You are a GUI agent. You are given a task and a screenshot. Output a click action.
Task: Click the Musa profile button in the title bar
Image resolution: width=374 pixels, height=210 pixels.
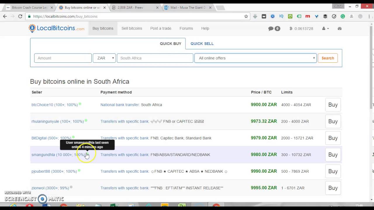tap(338, 6)
